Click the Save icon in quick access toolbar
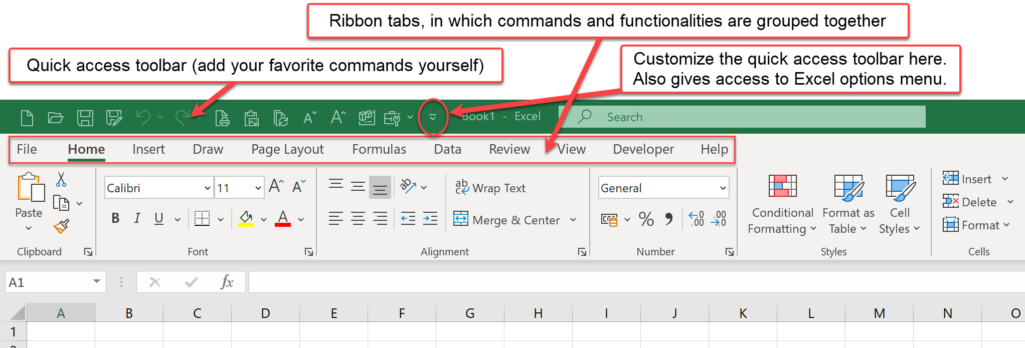 85,118
